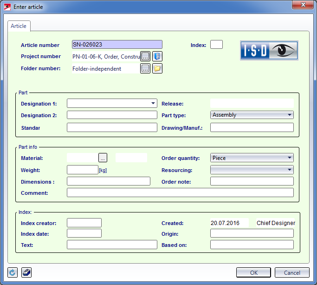
Task: Select the Article tab
Action: (19, 27)
